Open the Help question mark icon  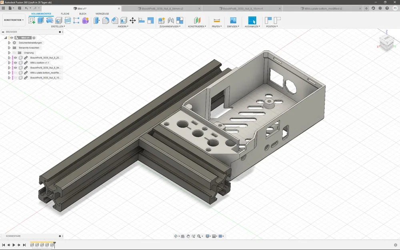click(387, 8)
